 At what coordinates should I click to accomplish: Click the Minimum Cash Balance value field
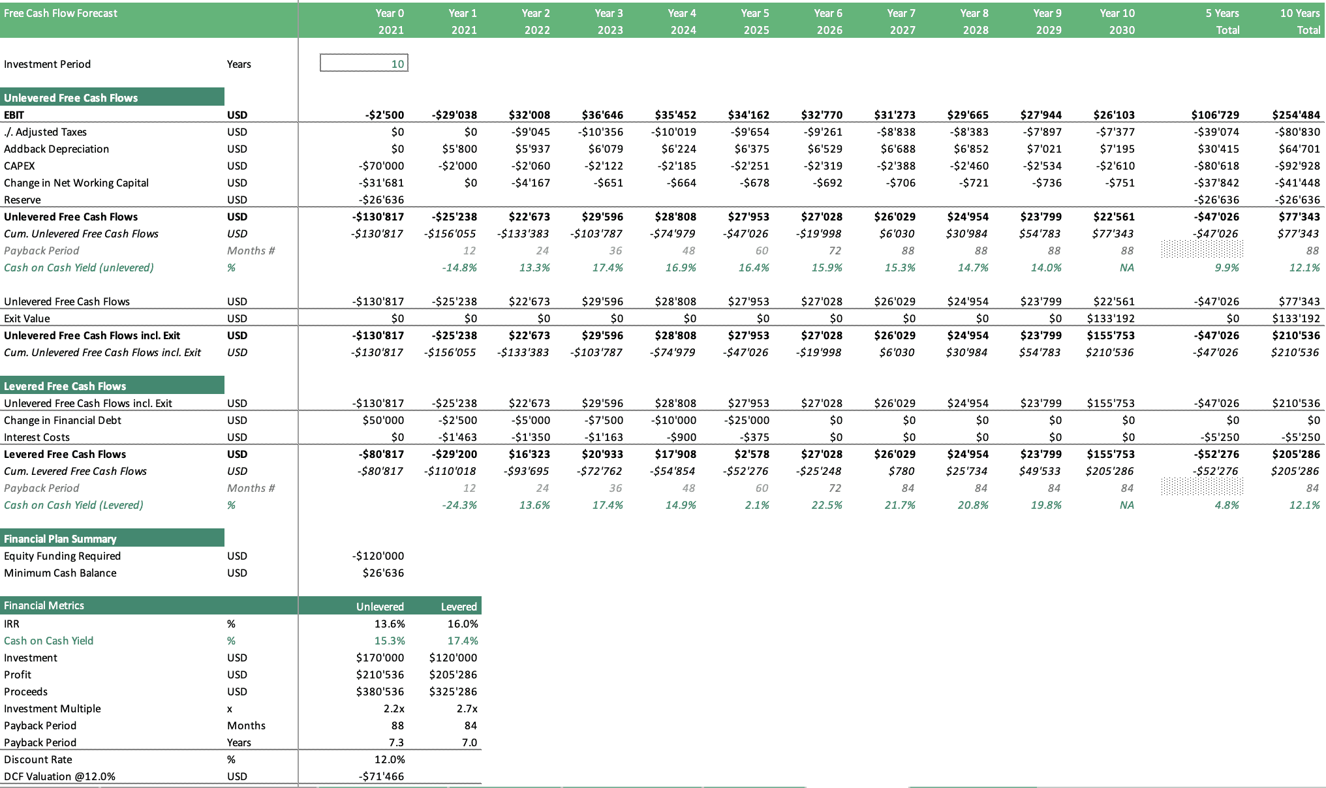[x=378, y=576]
